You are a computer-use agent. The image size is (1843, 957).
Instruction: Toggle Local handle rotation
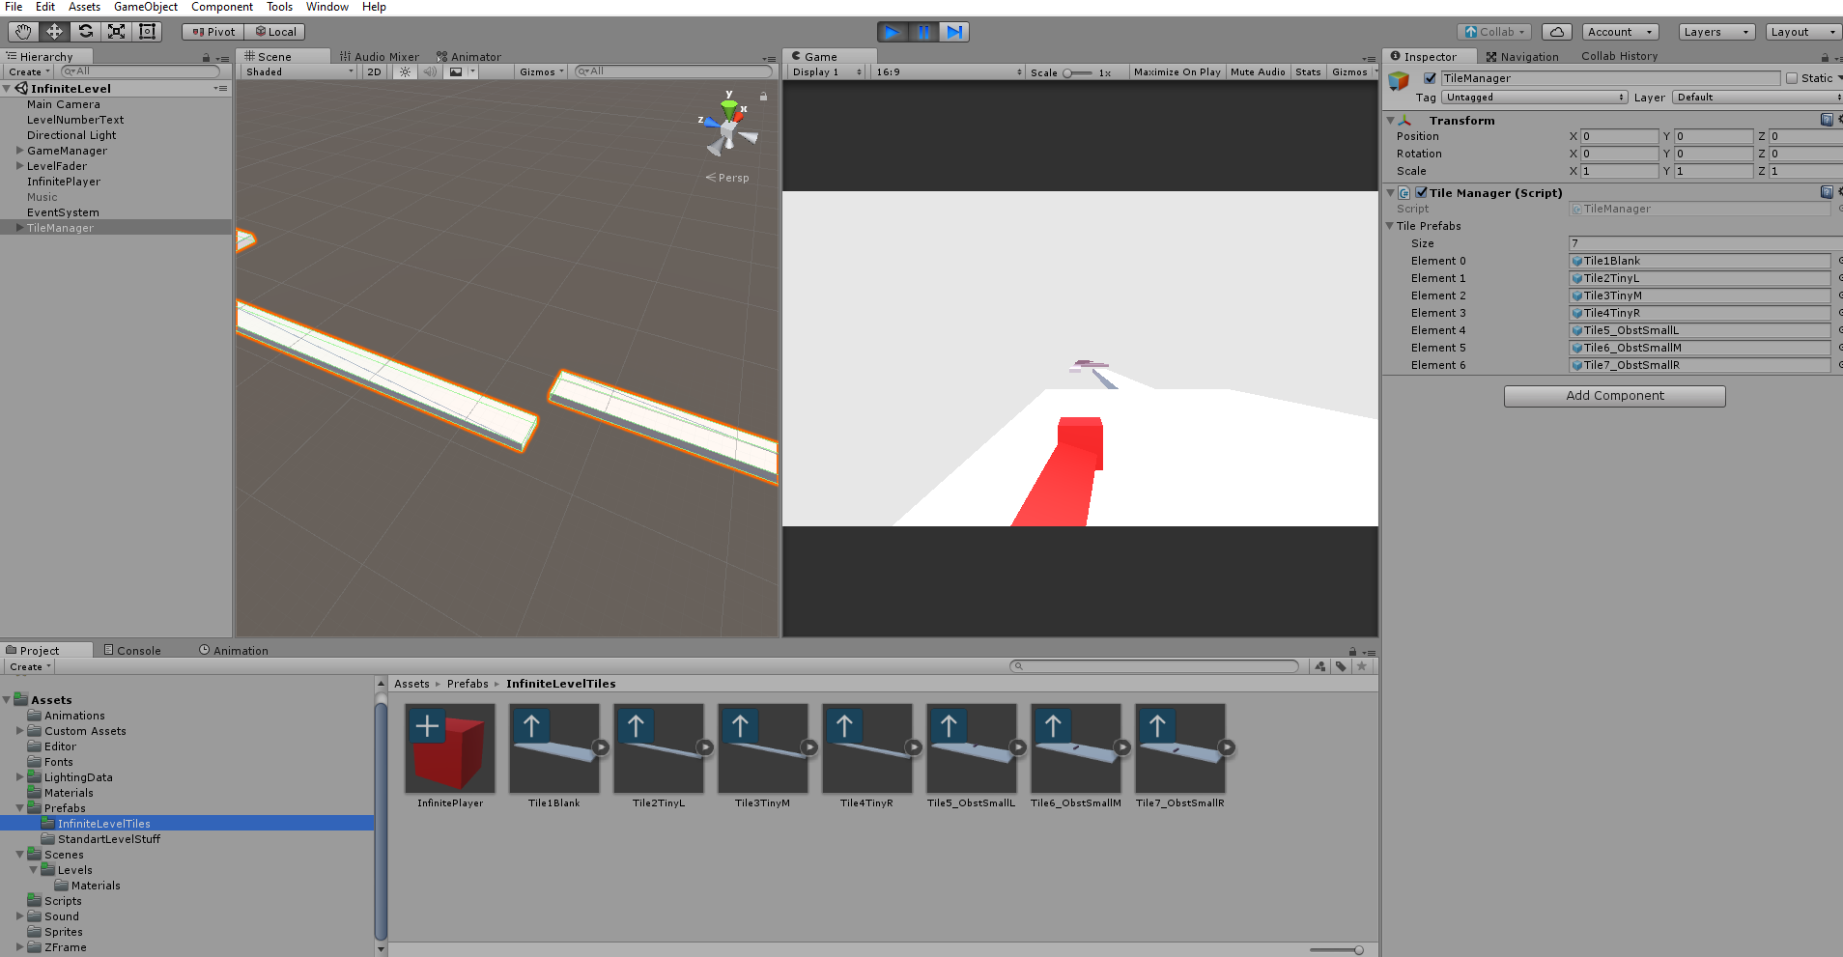pyautogui.click(x=275, y=32)
